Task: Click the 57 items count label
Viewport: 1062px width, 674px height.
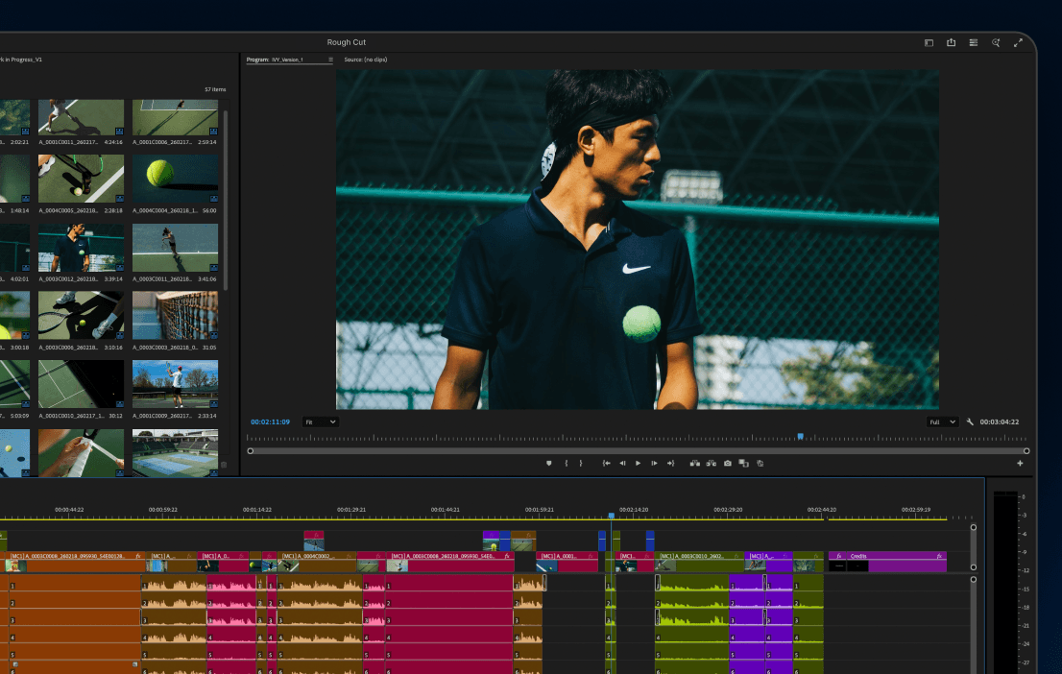Action: [x=215, y=89]
